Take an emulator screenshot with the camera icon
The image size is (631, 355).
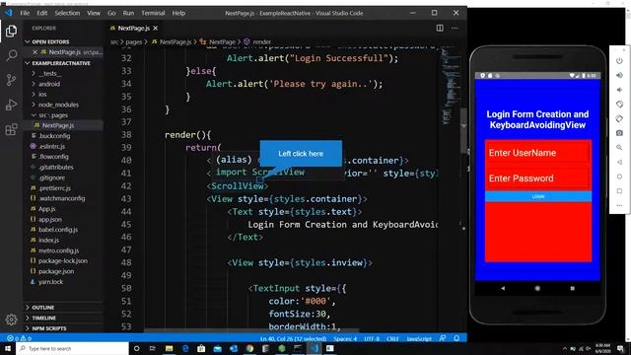click(619, 133)
